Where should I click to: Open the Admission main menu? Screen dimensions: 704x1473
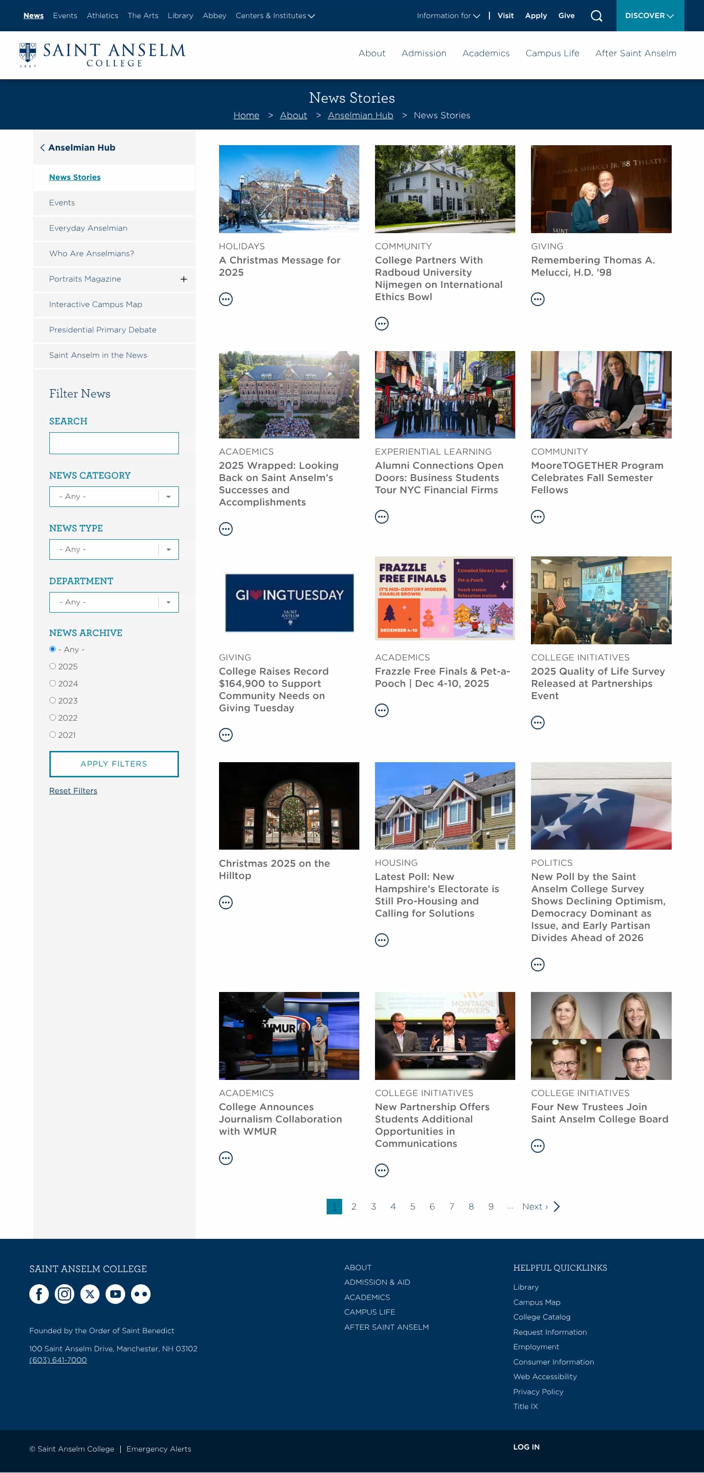point(424,53)
